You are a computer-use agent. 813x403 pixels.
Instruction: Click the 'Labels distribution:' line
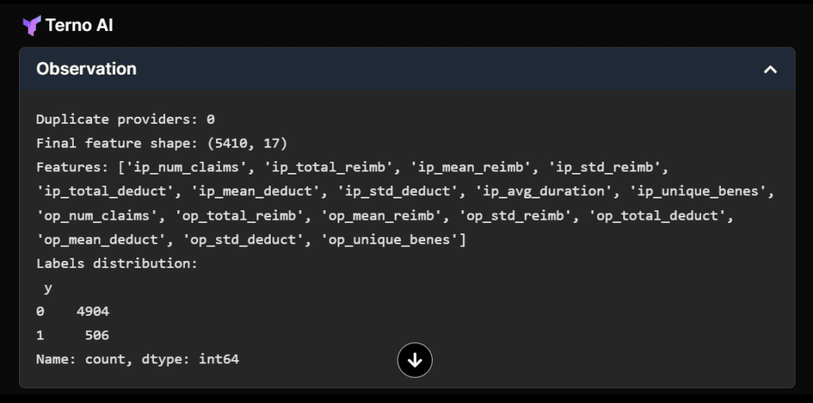click(x=118, y=263)
